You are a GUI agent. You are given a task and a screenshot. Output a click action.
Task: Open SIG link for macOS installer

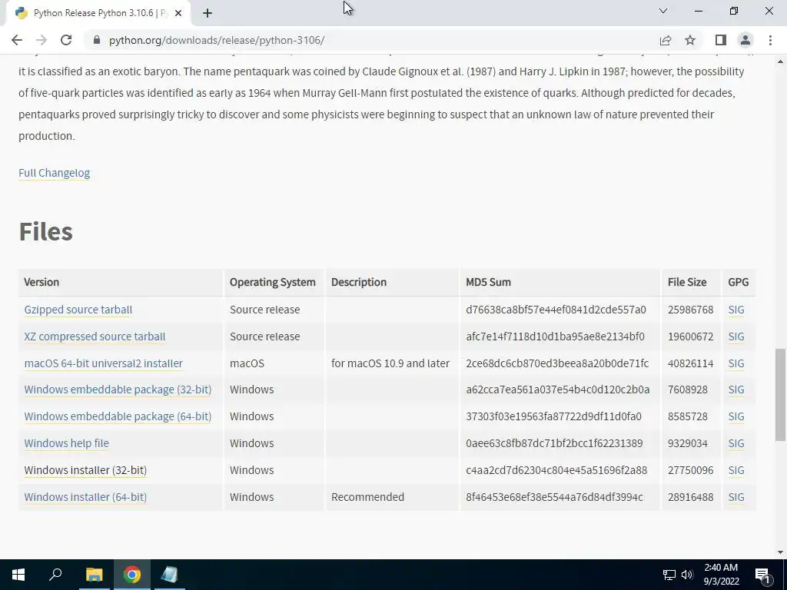point(736,363)
